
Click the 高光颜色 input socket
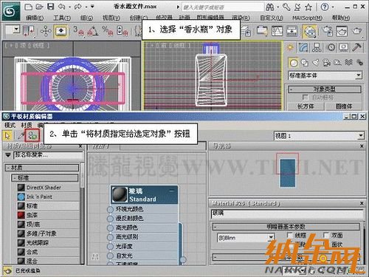tap(110, 228)
